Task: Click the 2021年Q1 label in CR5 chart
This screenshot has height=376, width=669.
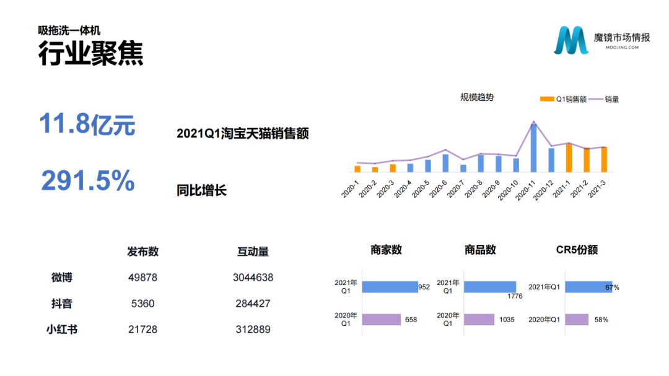Action: (x=544, y=287)
